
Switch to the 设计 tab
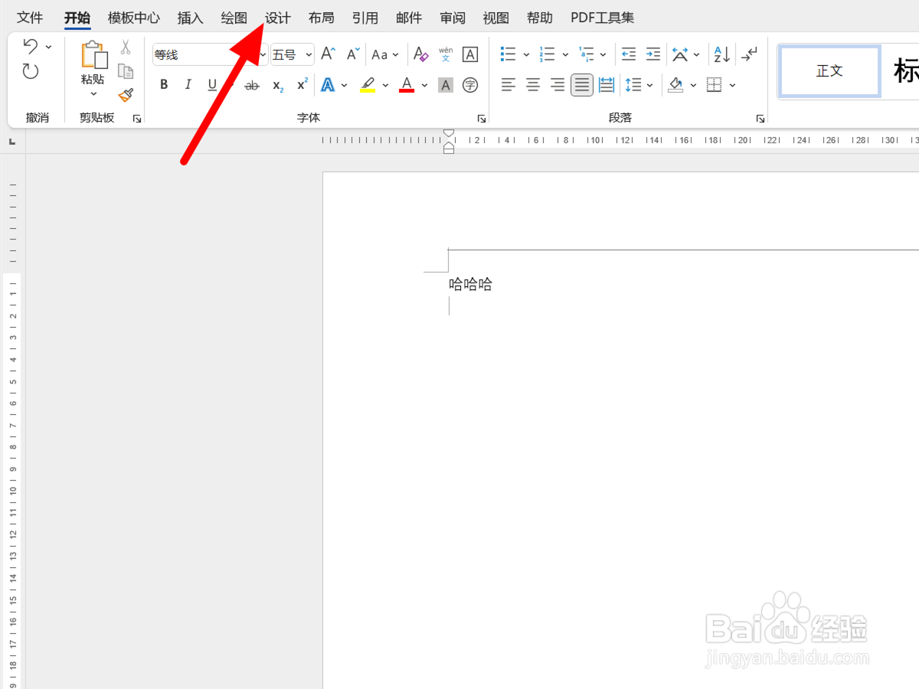tap(278, 18)
